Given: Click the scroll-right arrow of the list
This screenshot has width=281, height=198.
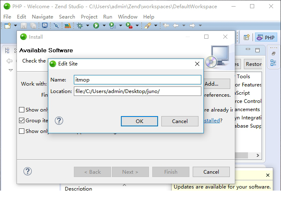Looking at the screenshot, I should click(x=258, y=155).
